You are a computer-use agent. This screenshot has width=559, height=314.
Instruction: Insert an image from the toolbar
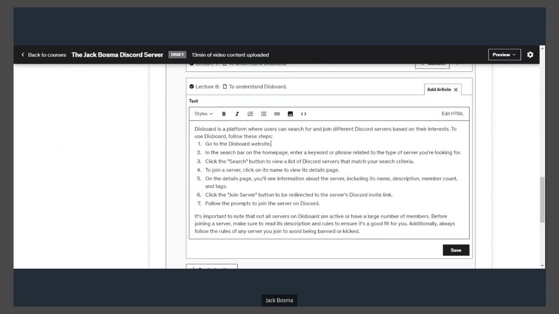point(290,114)
